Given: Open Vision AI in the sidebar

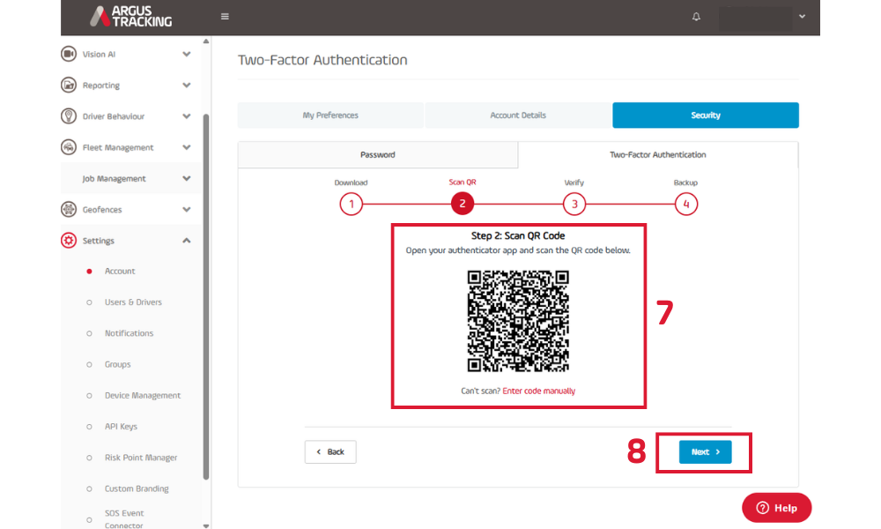Looking at the screenshot, I should click(99, 54).
